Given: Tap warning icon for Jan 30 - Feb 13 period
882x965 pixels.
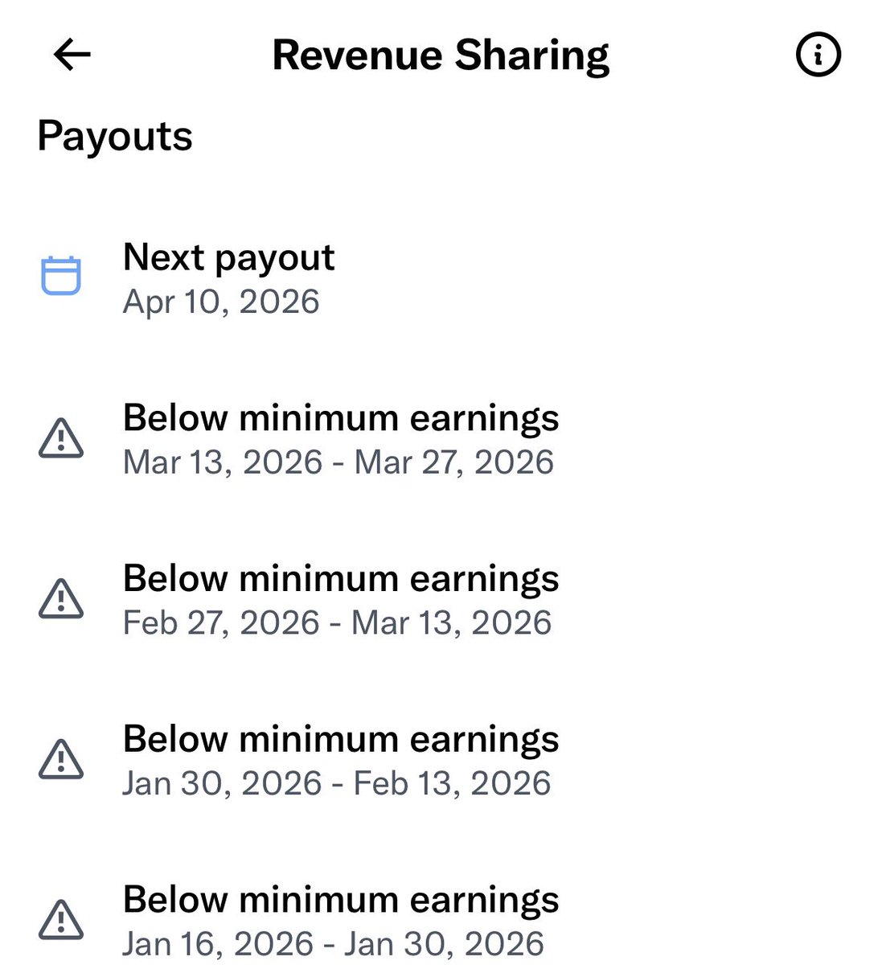Looking at the screenshot, I should click(x=61, y=760).
